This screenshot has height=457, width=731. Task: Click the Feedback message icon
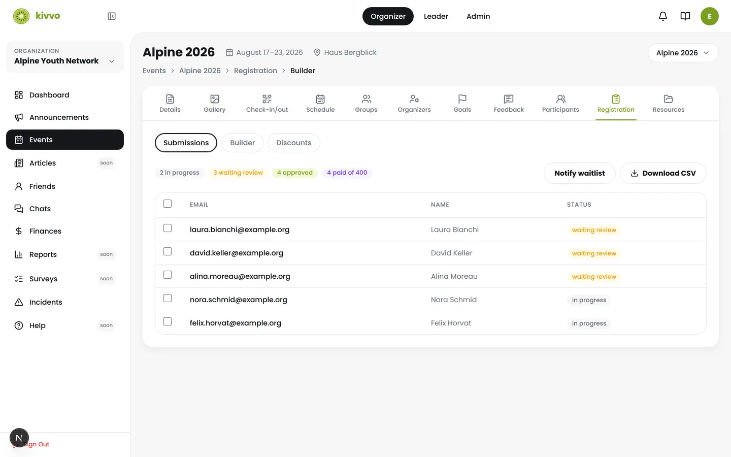tap(509, 99)
